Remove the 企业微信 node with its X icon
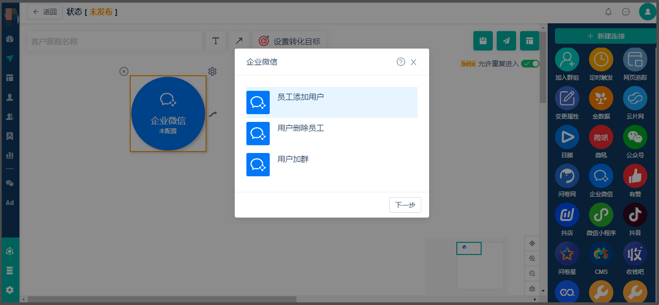The width and height of the screenshot is (659, 305). click(124, 71)
